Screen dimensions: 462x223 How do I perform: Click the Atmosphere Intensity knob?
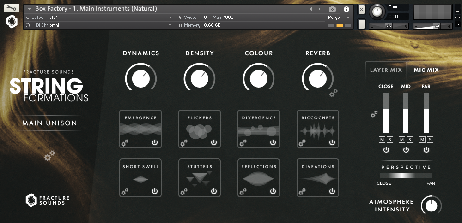pyautogui.click(x=431, y=205)
